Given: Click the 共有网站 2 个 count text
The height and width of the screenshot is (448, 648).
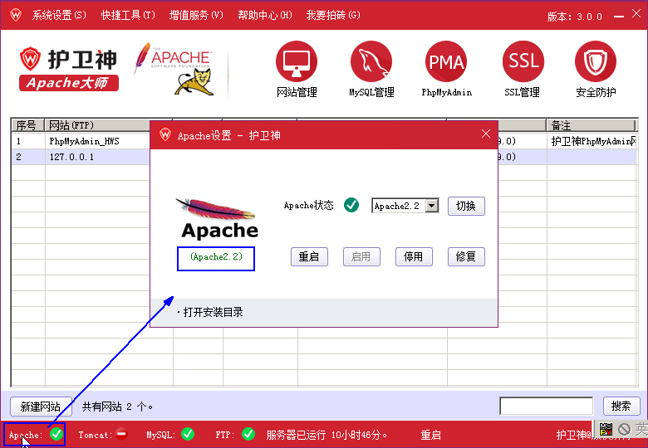Looking at the screenshot, I should [x=118, y=407].
